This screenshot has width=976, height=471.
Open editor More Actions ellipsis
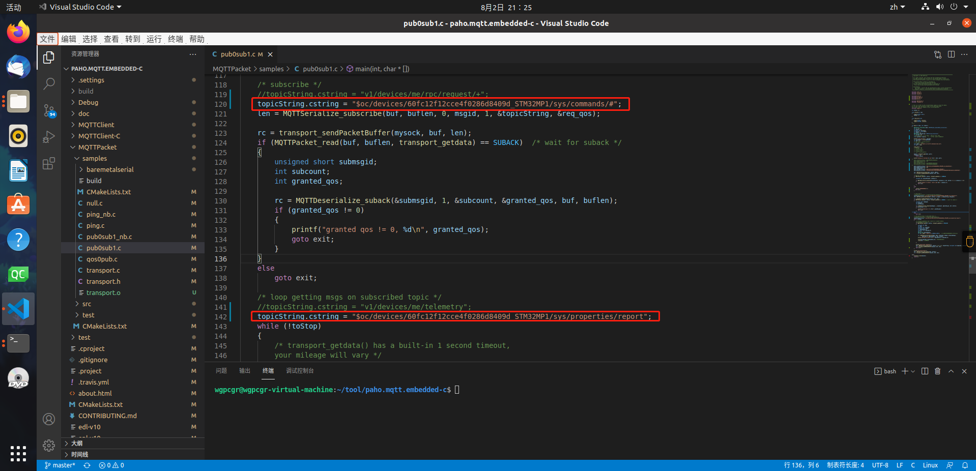pos(964,54)
